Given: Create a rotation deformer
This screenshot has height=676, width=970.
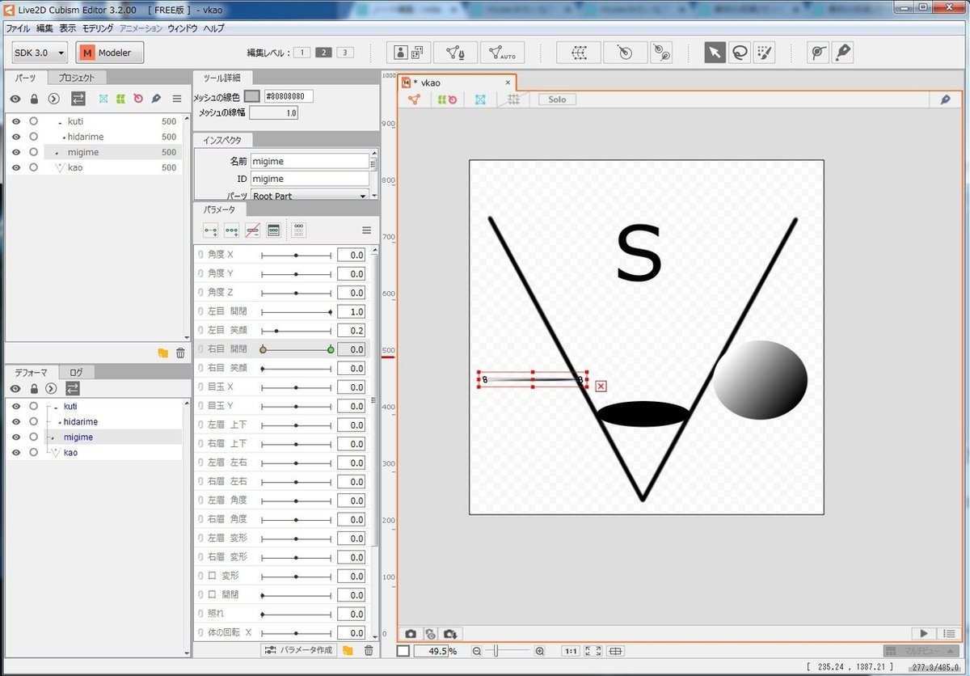Looking at the screenshot, I should click(625, 53).
